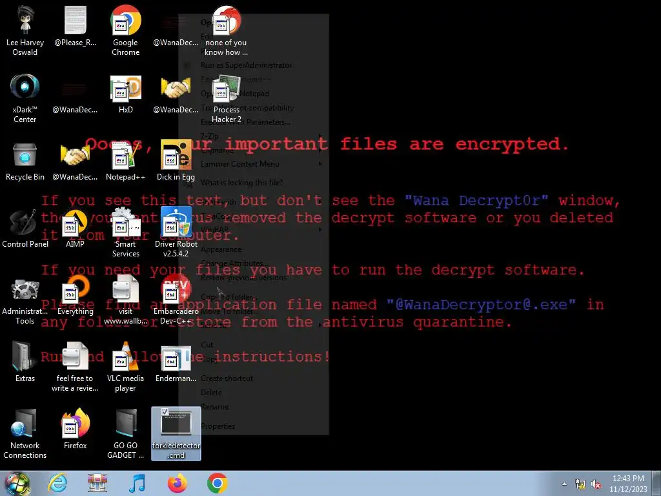Select the Driver Robot v2.5.4.2 shortcut

(176, 232)
